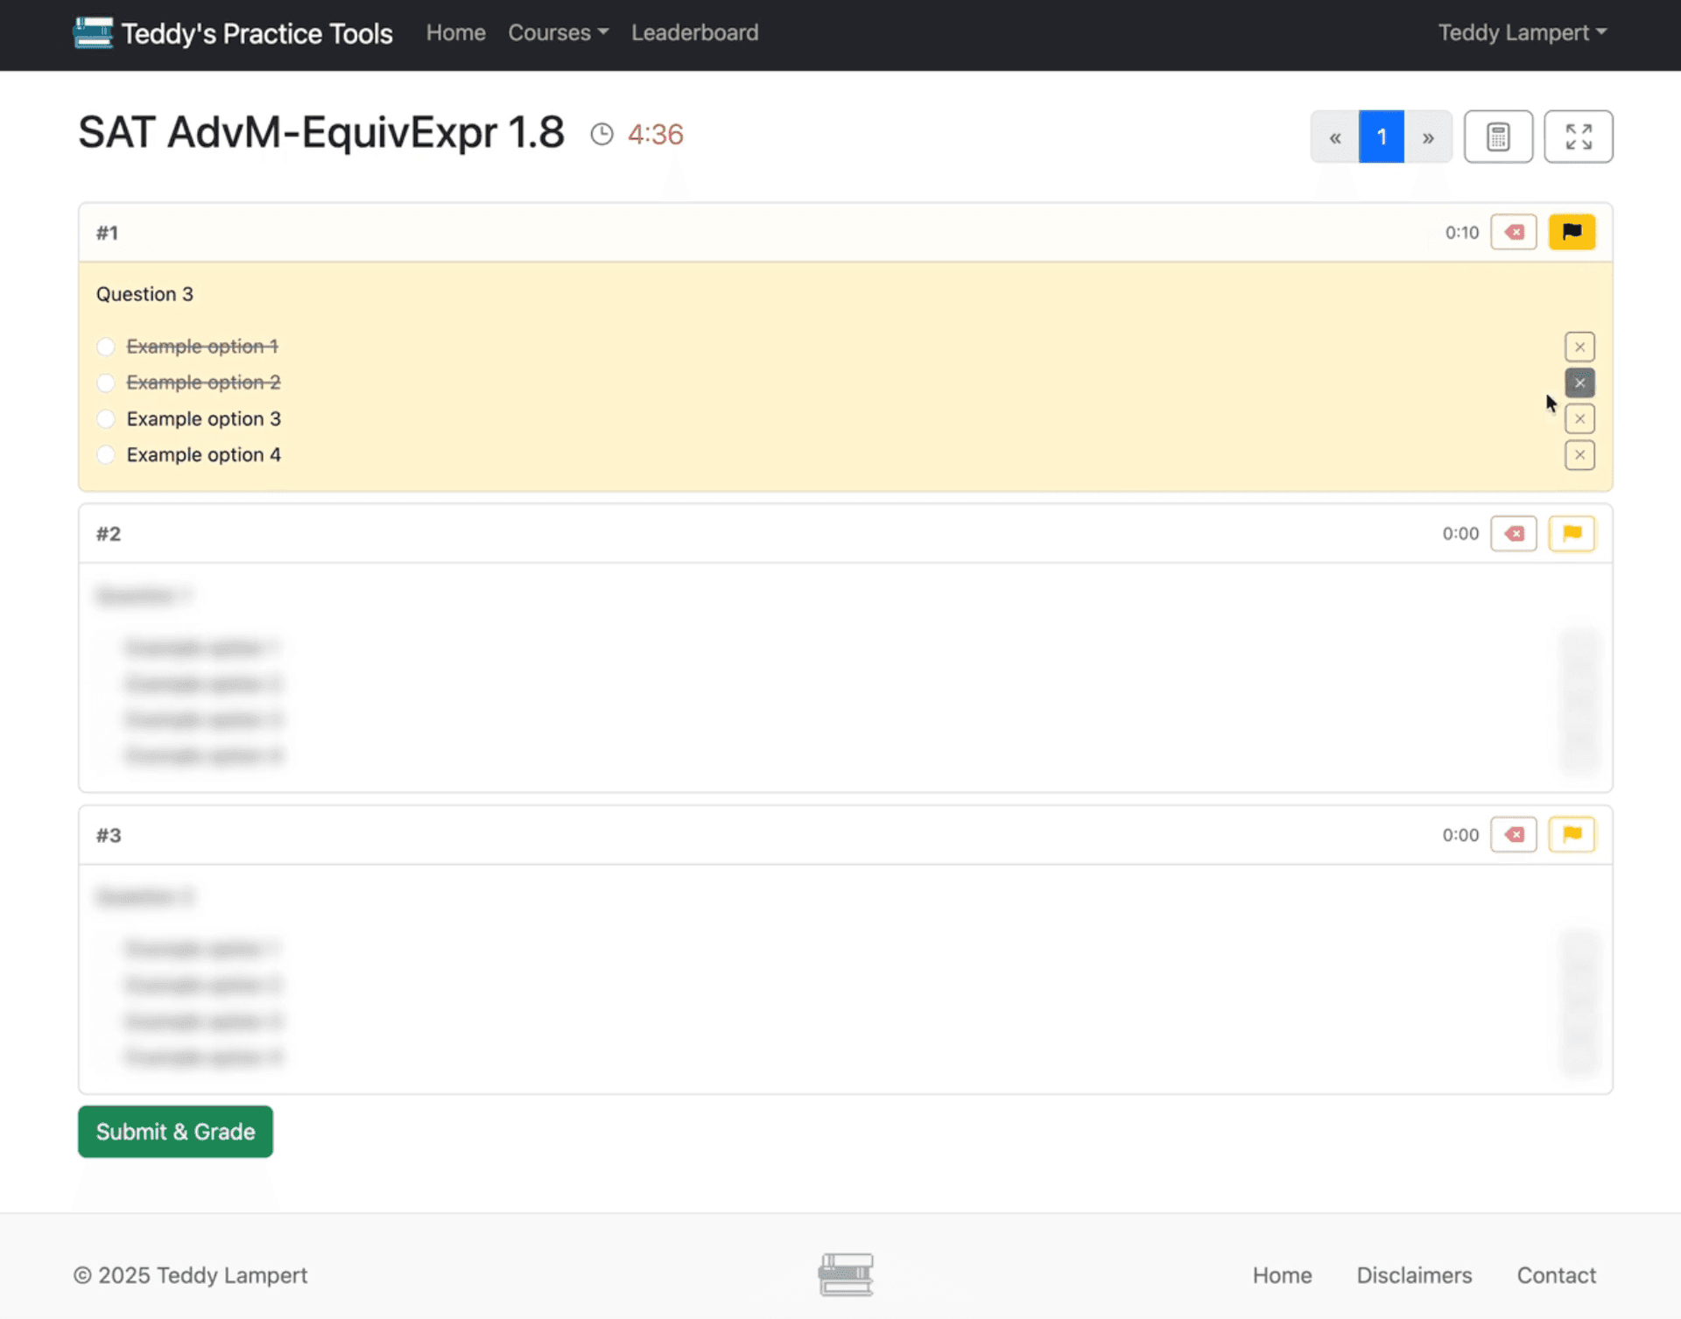Image resolution: width=1681 pixels, height=1319 pixels.
Task: Open Disclaimers footer link
Action: [x=1414, y=1275]
